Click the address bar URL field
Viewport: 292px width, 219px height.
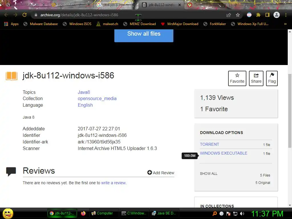(x=129, y=15)
